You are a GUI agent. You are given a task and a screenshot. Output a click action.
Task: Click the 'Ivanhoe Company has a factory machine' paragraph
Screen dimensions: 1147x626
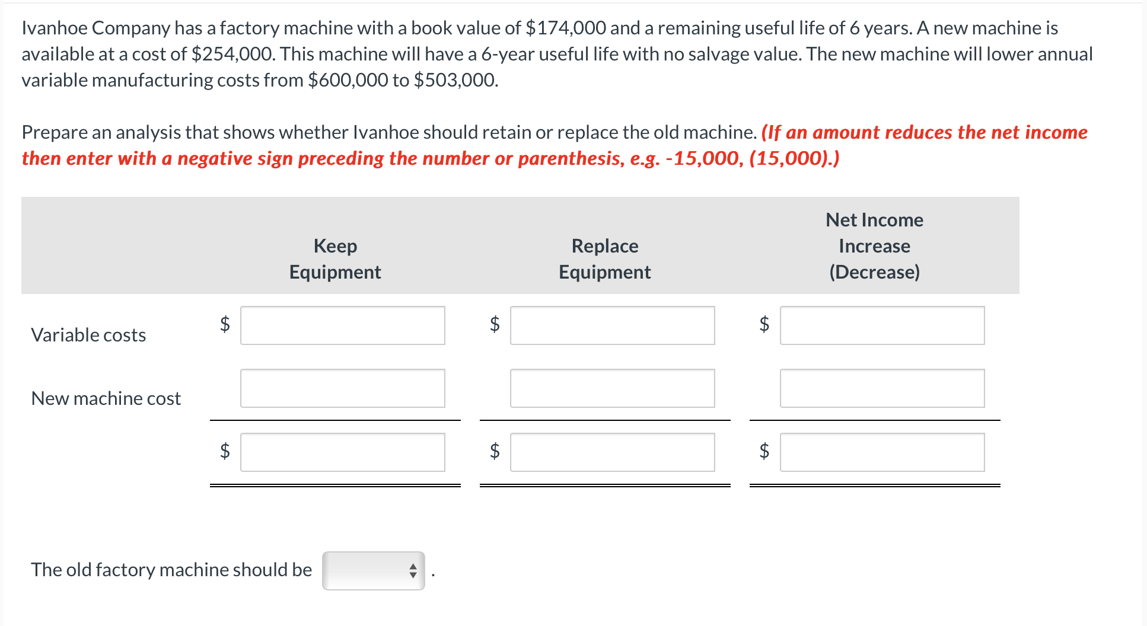click(557, 54)
